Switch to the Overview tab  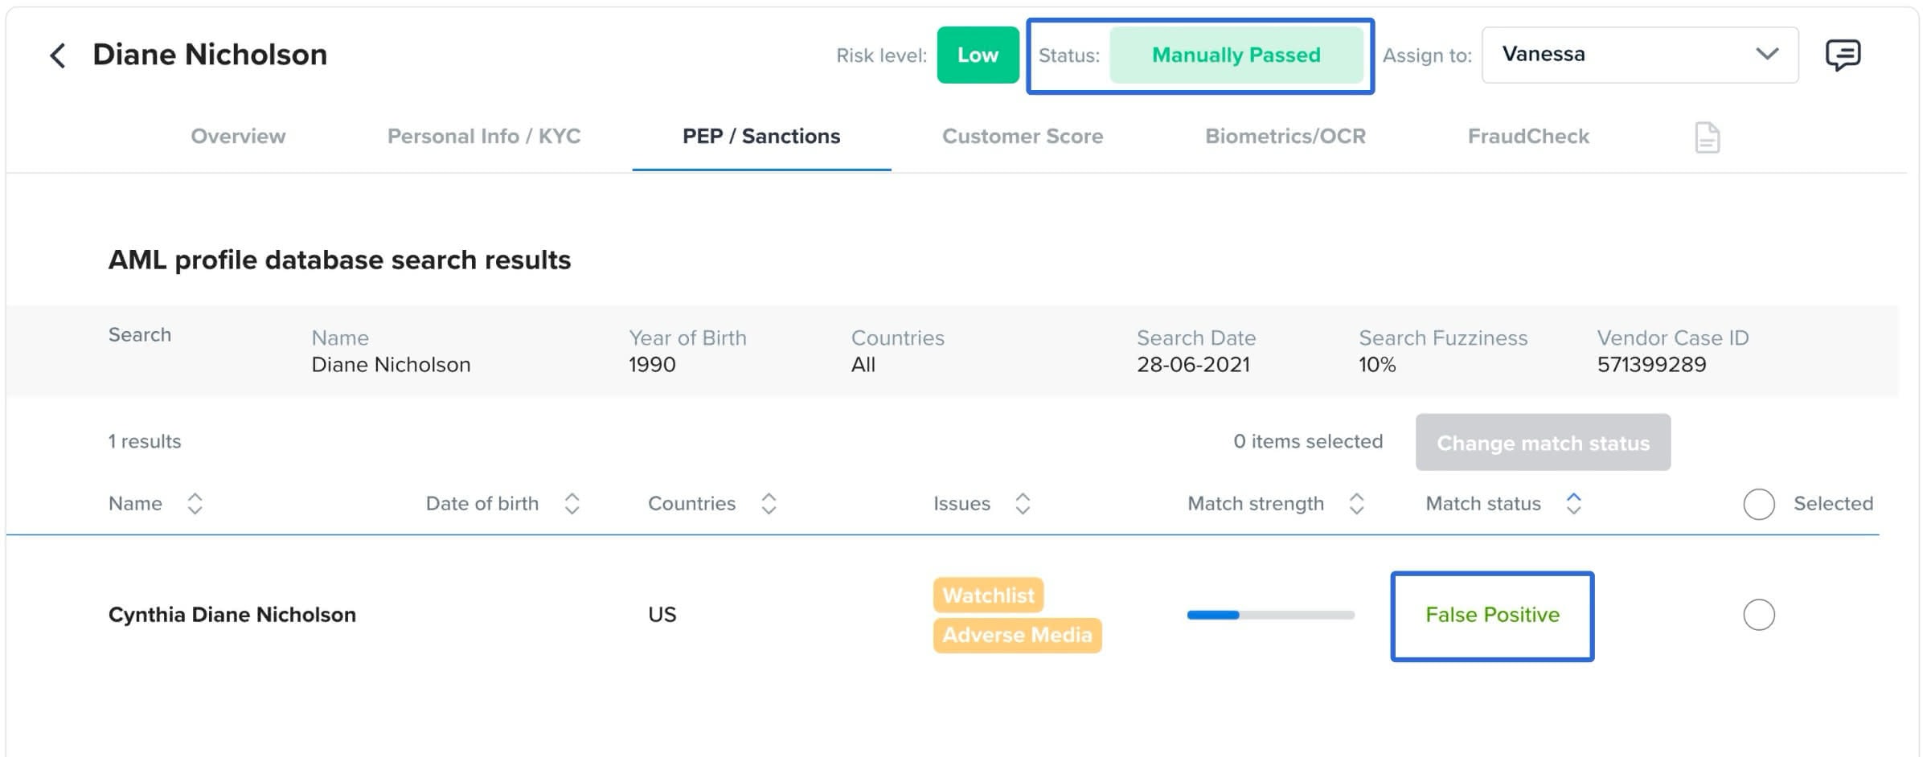point(238,137)
